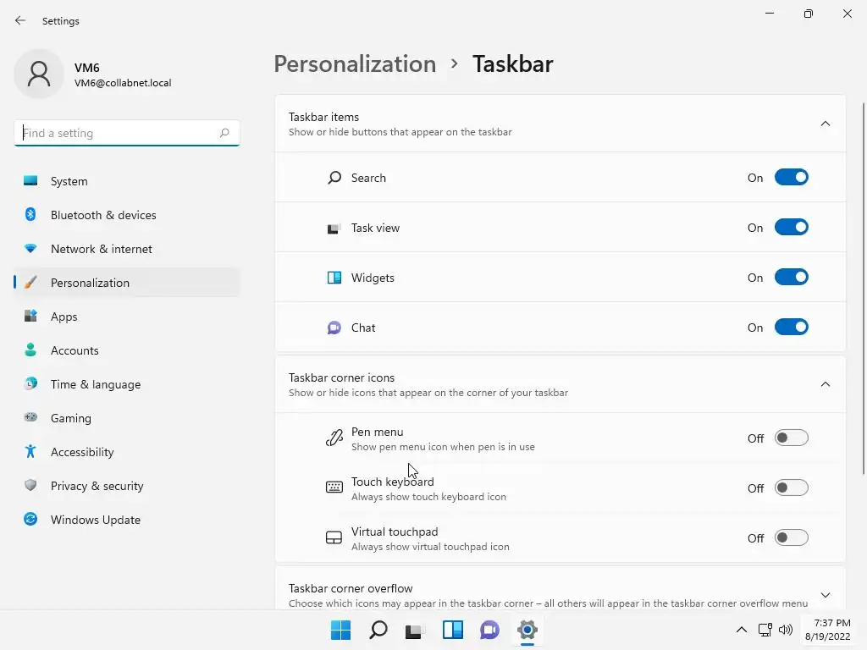Enable the Virtual touchpad toggle

(x=792, y=537)
